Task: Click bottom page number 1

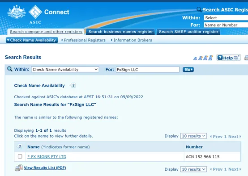Action: click(x=225, y=169)
